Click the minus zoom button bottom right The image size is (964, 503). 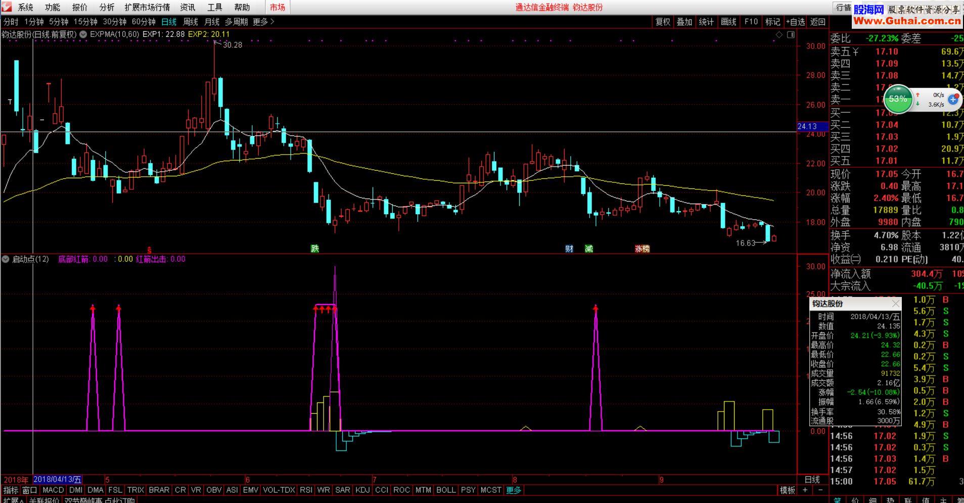[x=820, y=490]
